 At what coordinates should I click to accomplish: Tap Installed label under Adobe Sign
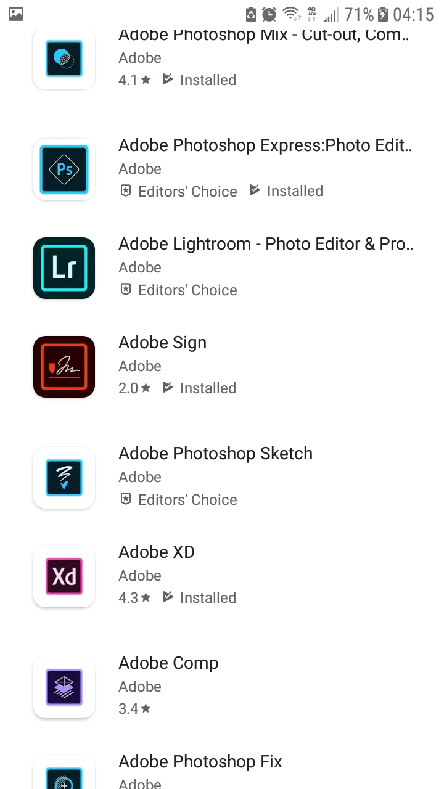[x=199, y=388]
